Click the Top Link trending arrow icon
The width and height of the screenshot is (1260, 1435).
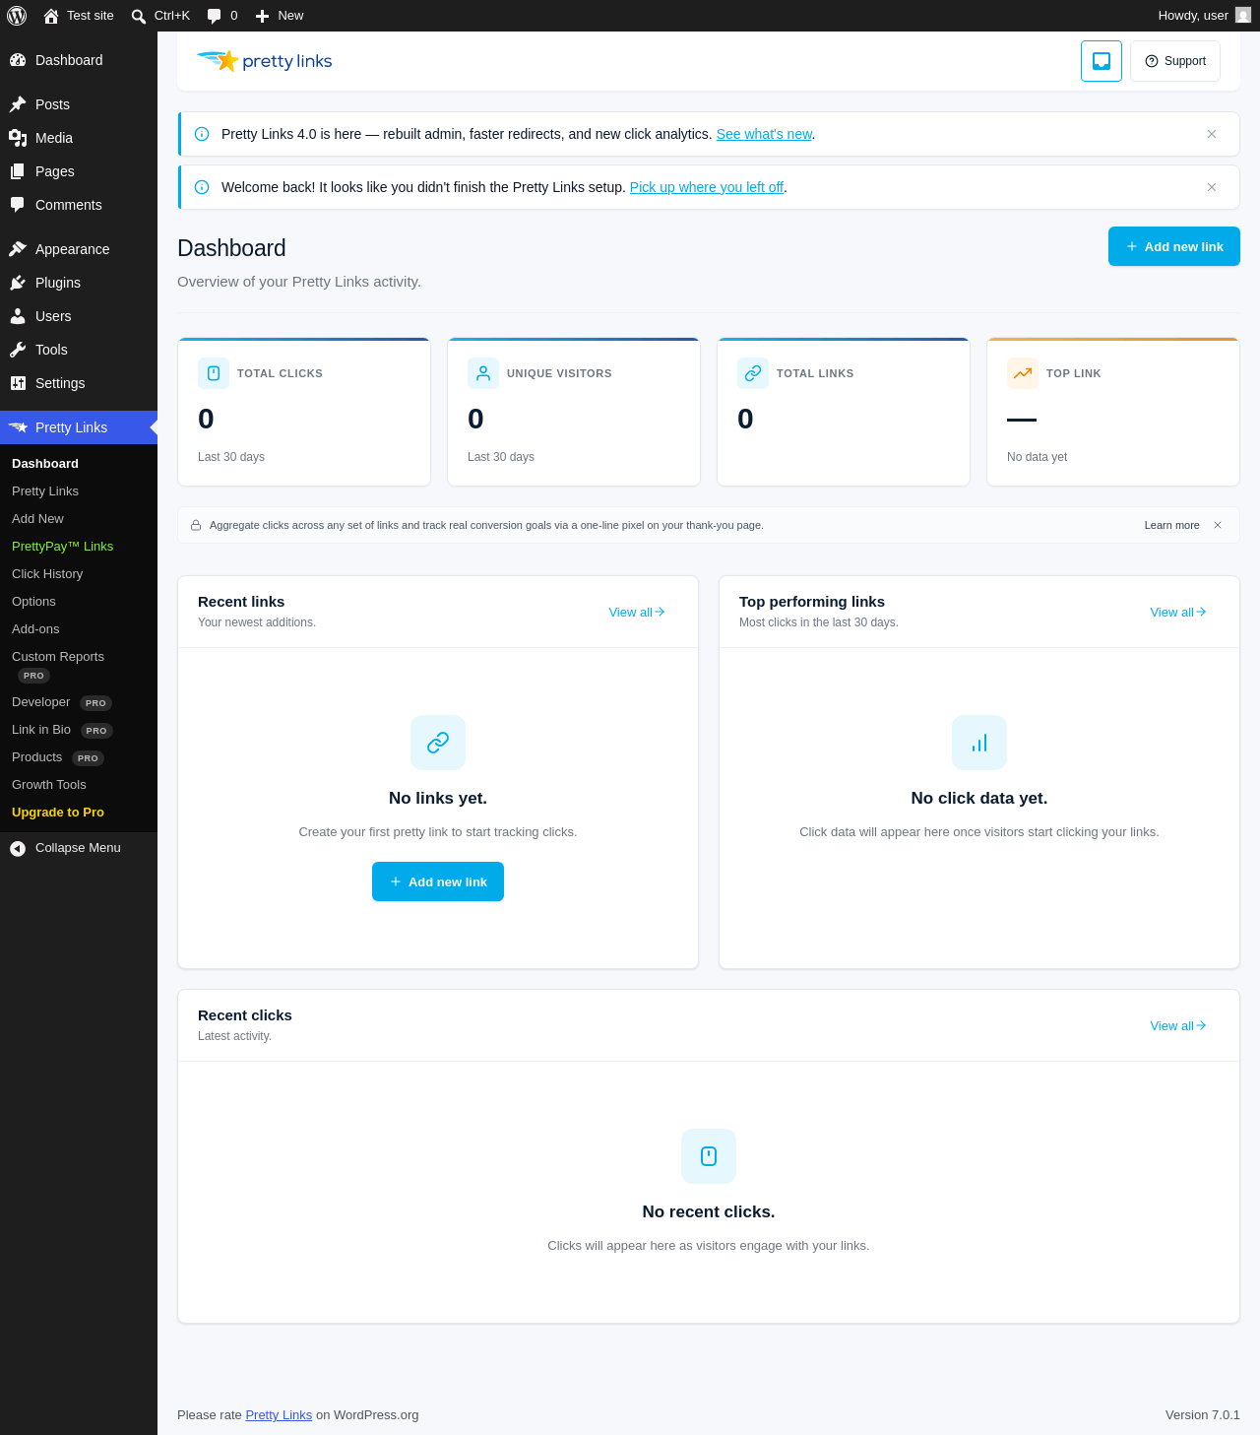click(x=1023, y=373)
